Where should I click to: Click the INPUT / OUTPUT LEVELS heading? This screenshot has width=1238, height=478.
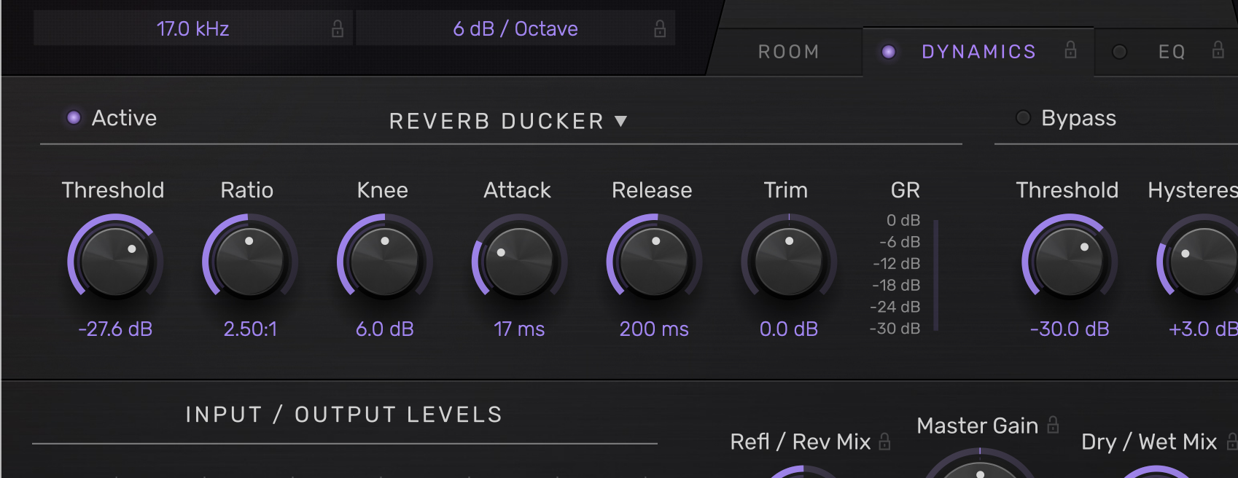point(344,415)
